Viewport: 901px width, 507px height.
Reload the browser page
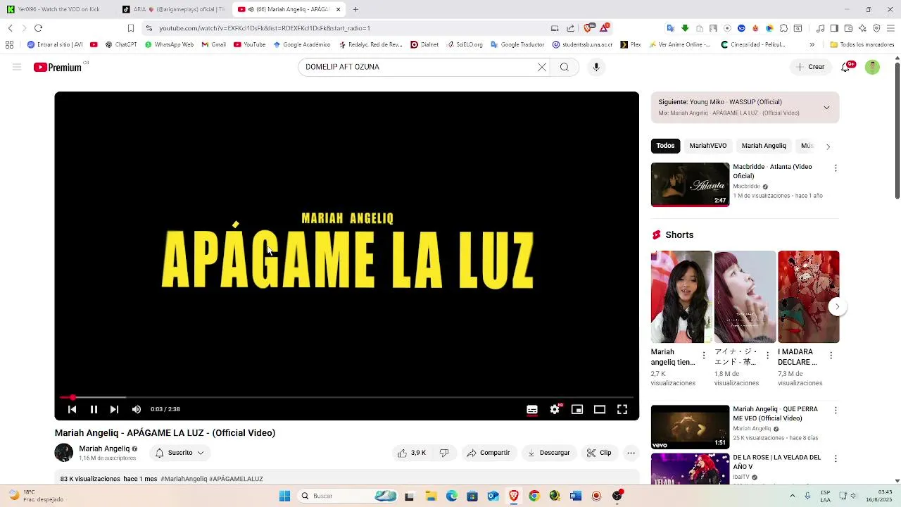tap(38, 28)
